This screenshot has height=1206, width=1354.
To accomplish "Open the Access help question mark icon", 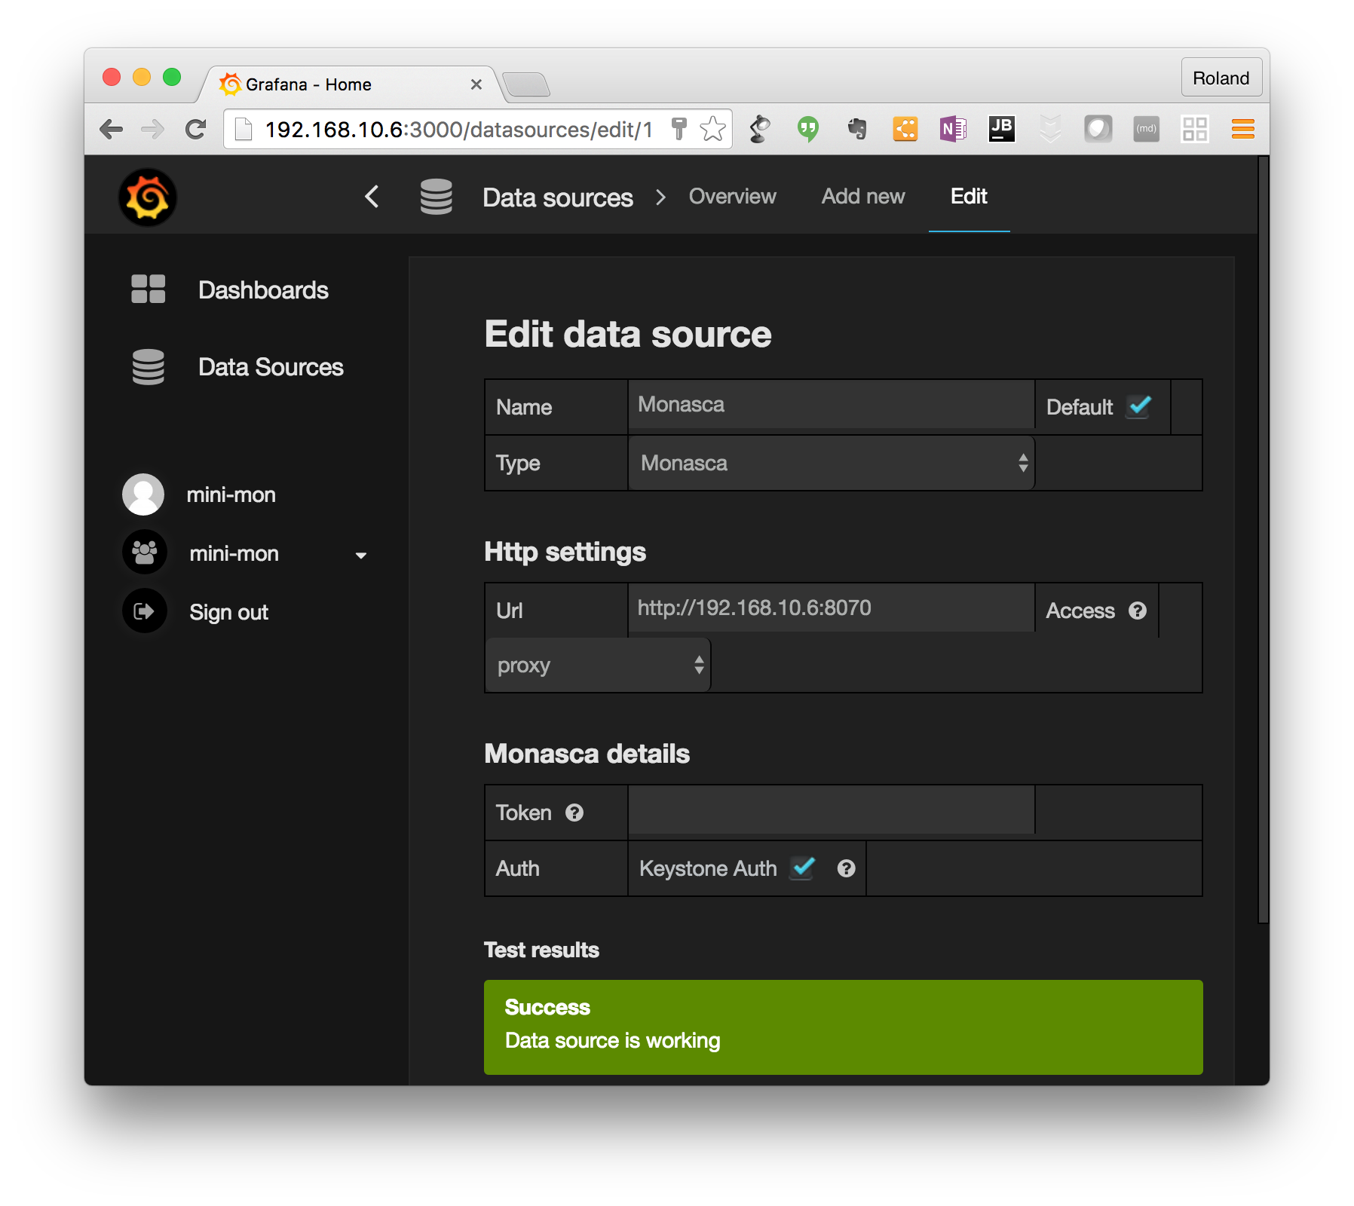I will click(1137, 611).
